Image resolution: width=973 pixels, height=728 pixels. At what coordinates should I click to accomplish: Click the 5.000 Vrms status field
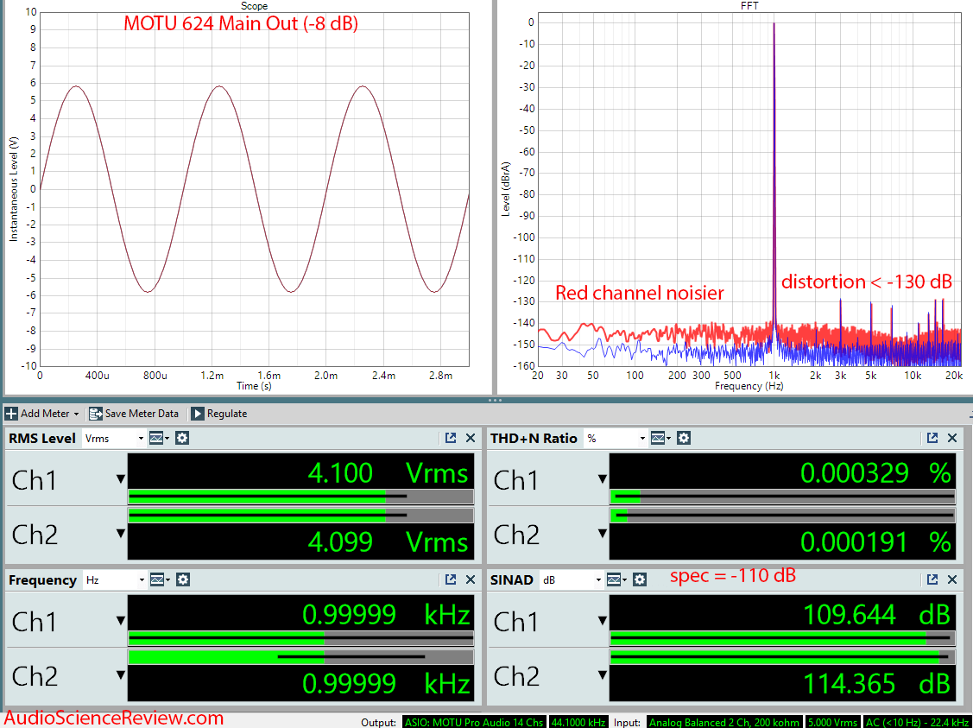pos(833,723)
